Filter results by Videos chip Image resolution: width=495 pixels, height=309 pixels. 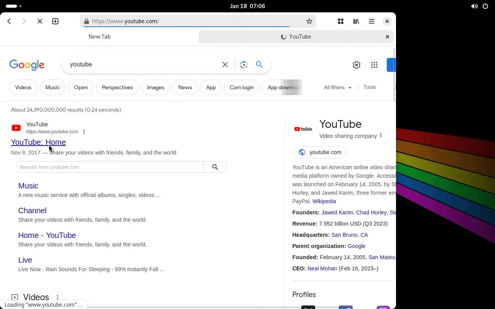pyautogui.click(x=23, y=87)
